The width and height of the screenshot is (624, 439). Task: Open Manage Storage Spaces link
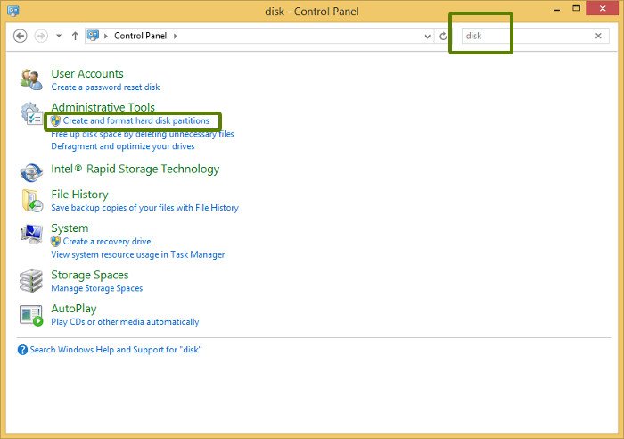tap(96, 288)
